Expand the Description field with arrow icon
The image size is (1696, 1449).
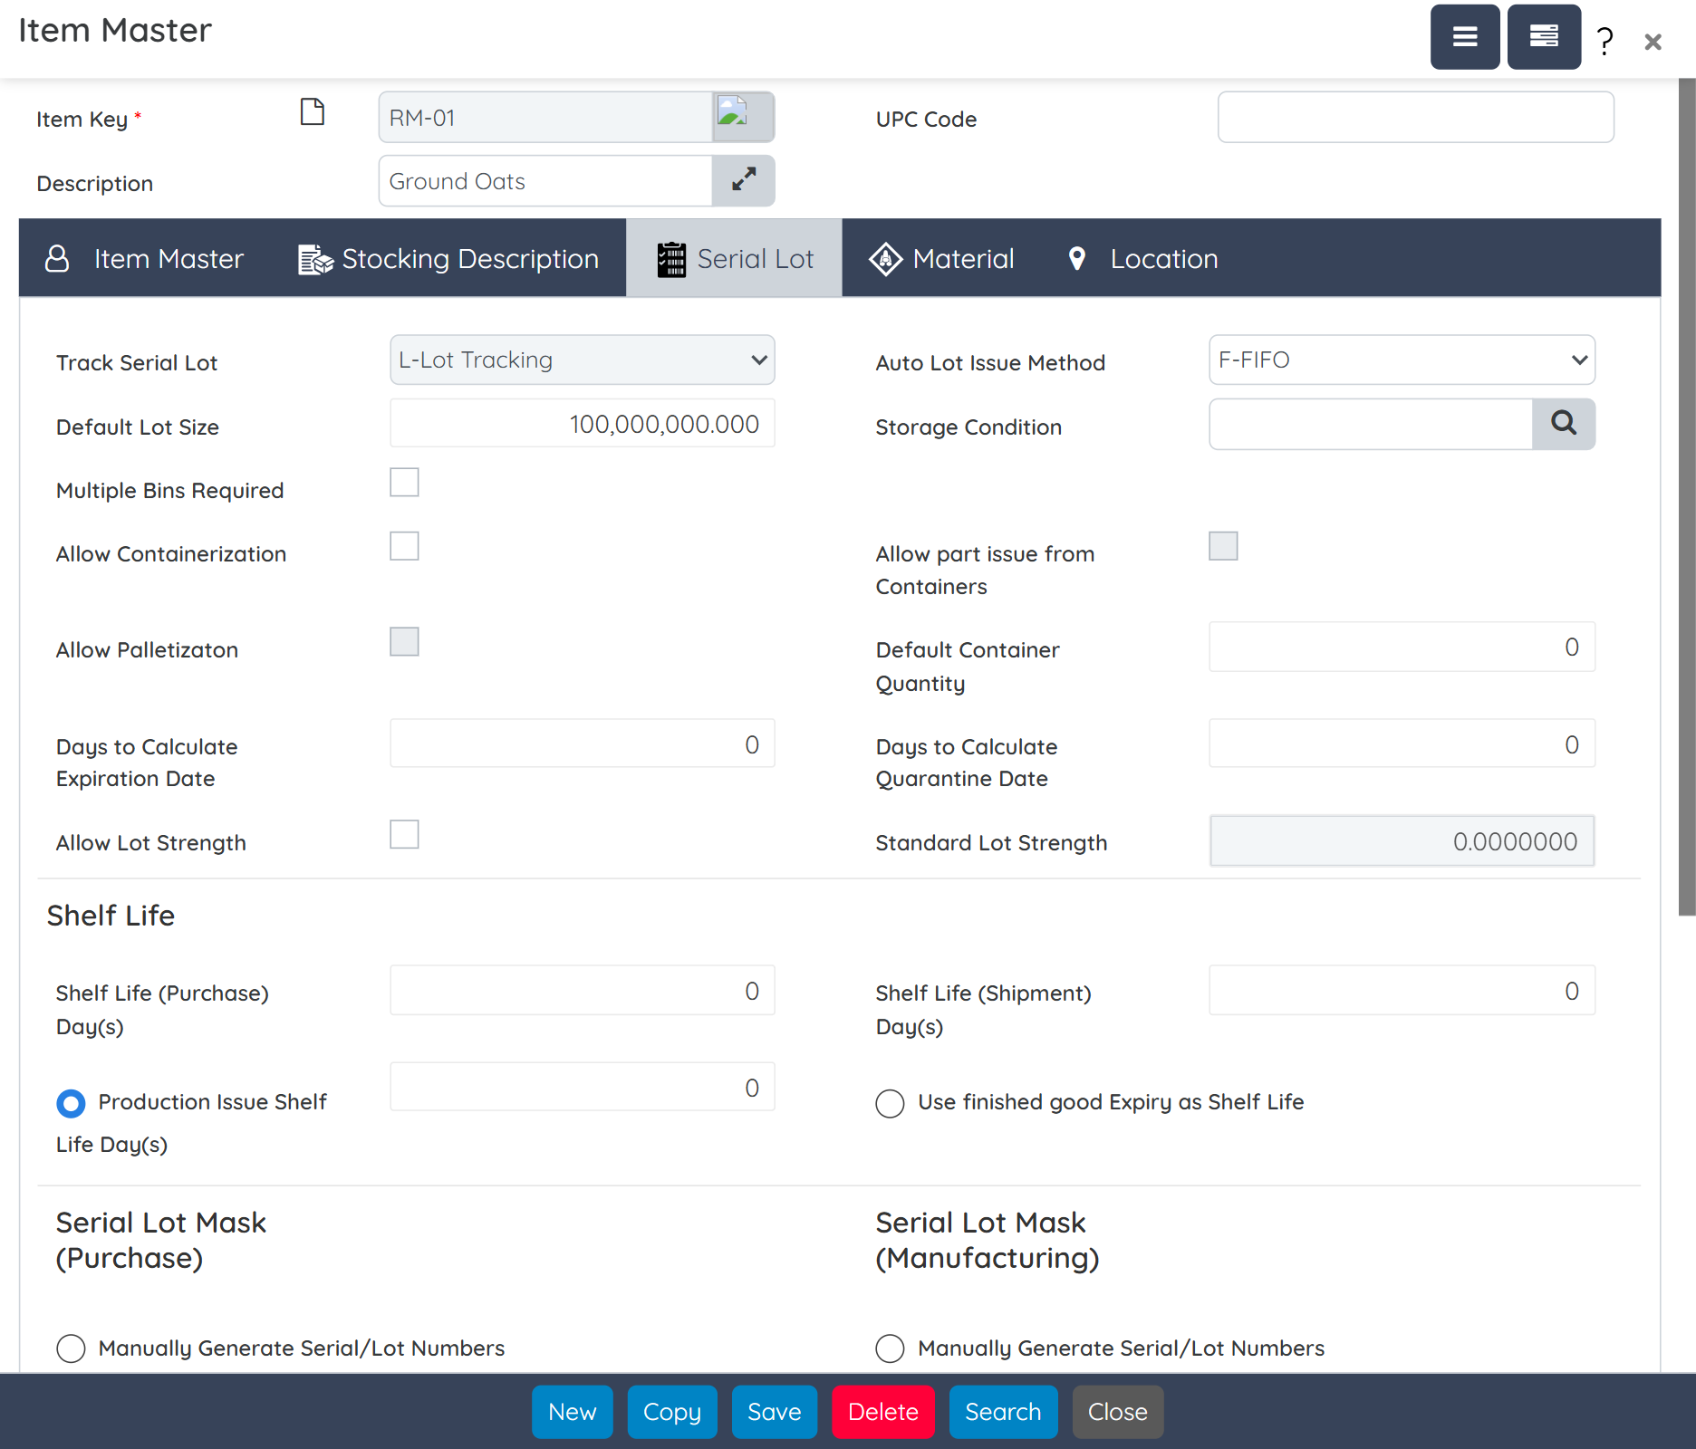pyautogui.click(x=743, y=180)
